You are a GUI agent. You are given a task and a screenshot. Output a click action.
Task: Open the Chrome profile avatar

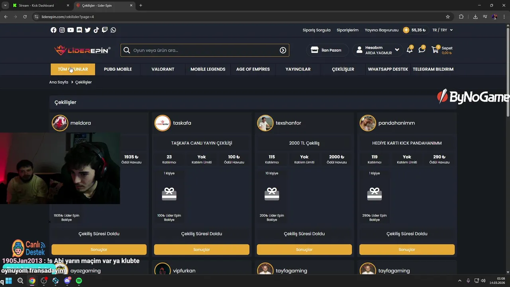tap(494, 17)
